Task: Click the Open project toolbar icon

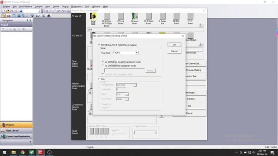Action: tap(8, 11)
